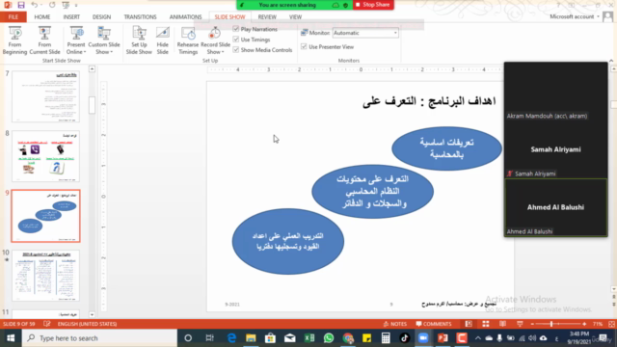Click ENGLISH (UNITED STATES) language indicator
Screen dimensions: 617x347
[87, 324]
